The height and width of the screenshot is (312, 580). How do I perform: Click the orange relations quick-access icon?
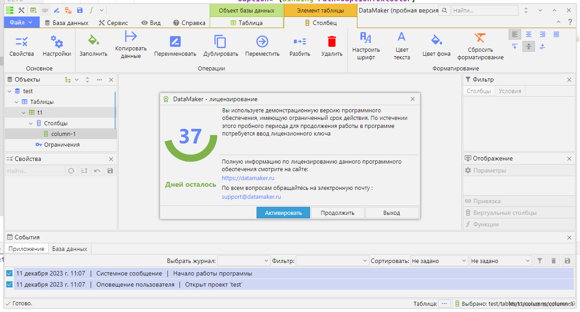click(68, 10)
